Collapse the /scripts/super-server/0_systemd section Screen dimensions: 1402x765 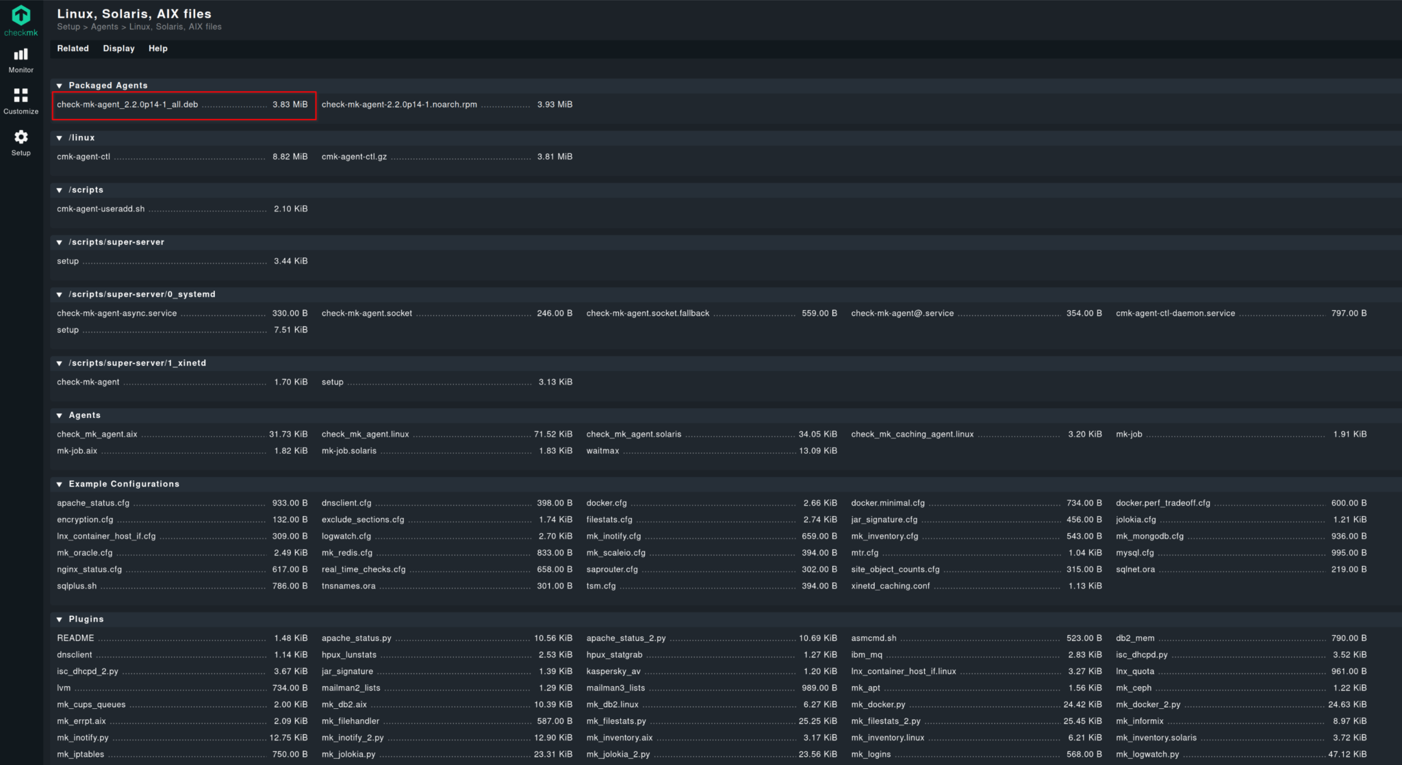(60, 294)
